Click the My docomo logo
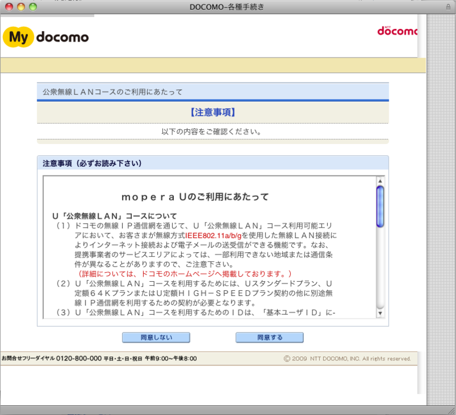 tap(46, 37)
